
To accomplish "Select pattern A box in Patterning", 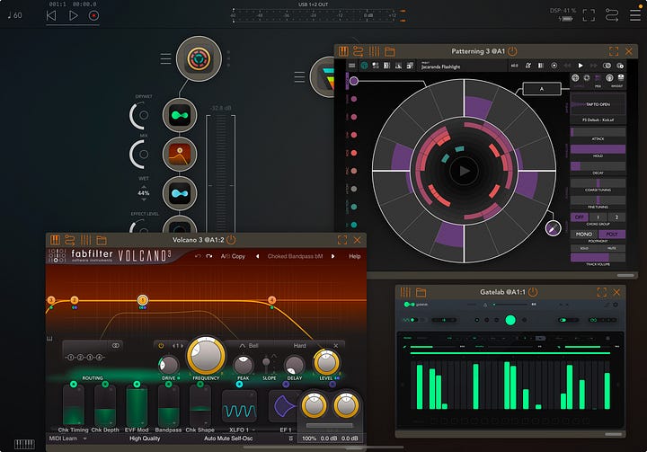I will point(542,89).
